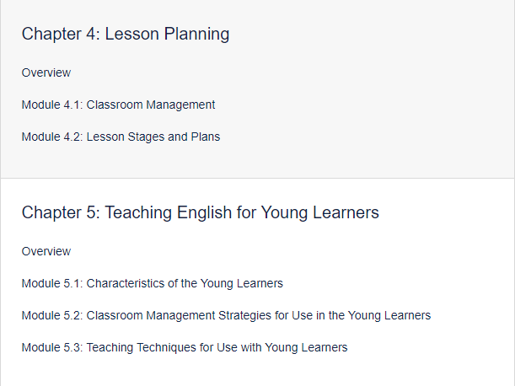
Task: Click the 'Module 4.1' label
Action: coord(52,105)
